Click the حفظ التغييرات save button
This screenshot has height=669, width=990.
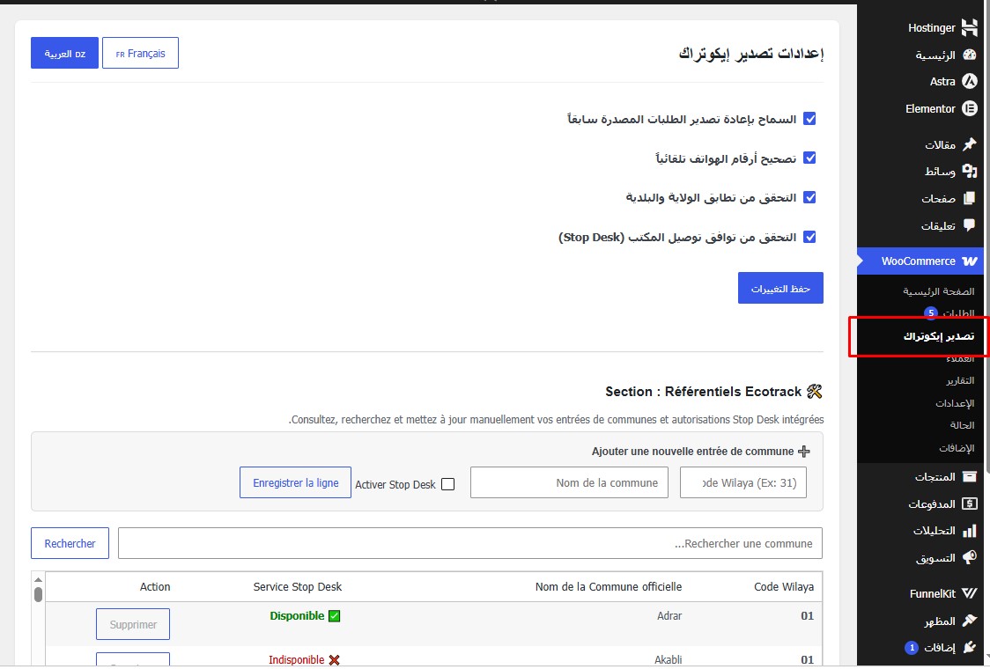click(780, 289)
